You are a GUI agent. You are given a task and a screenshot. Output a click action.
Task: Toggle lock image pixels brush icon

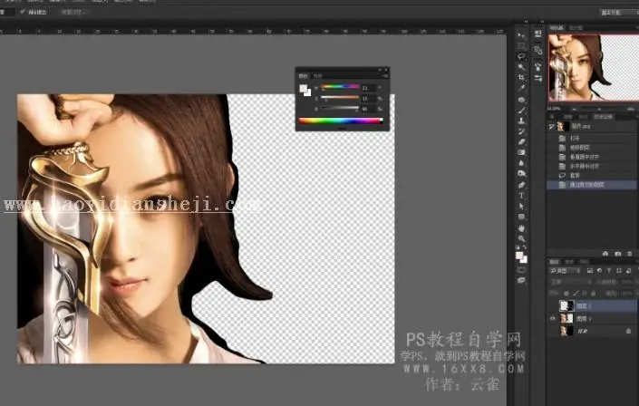point(576,293)
